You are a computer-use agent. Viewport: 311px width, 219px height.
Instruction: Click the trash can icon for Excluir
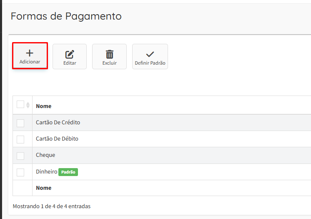tap(109, 54)
